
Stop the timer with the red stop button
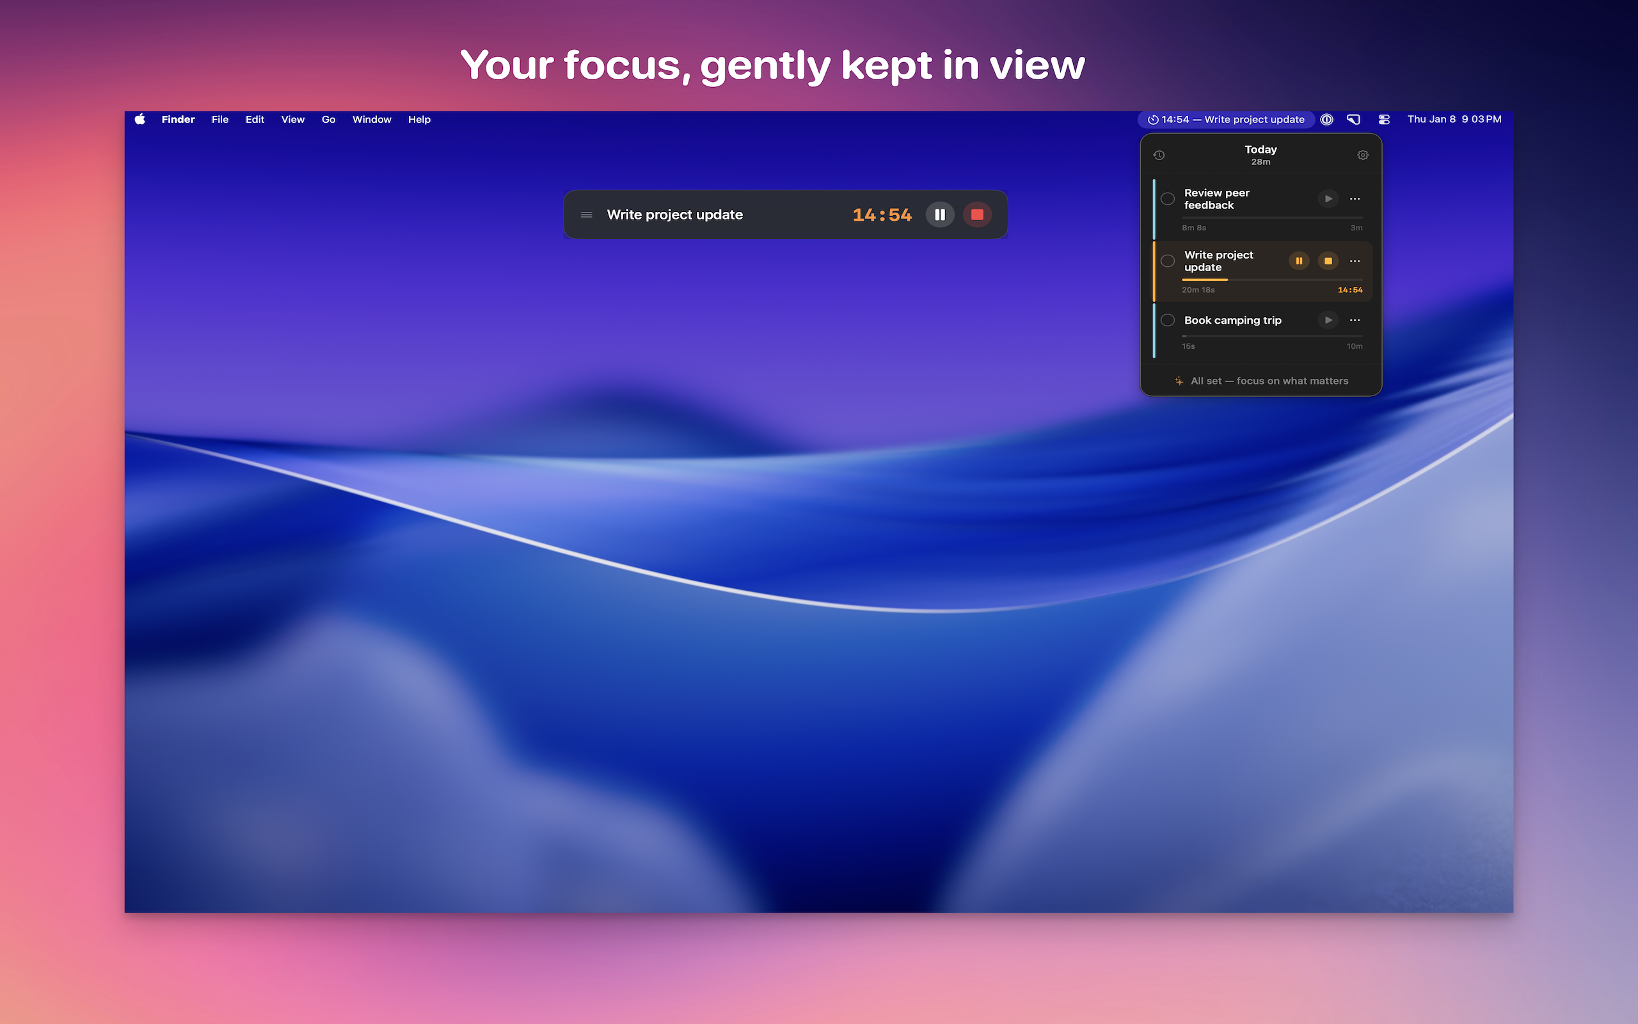978,214
